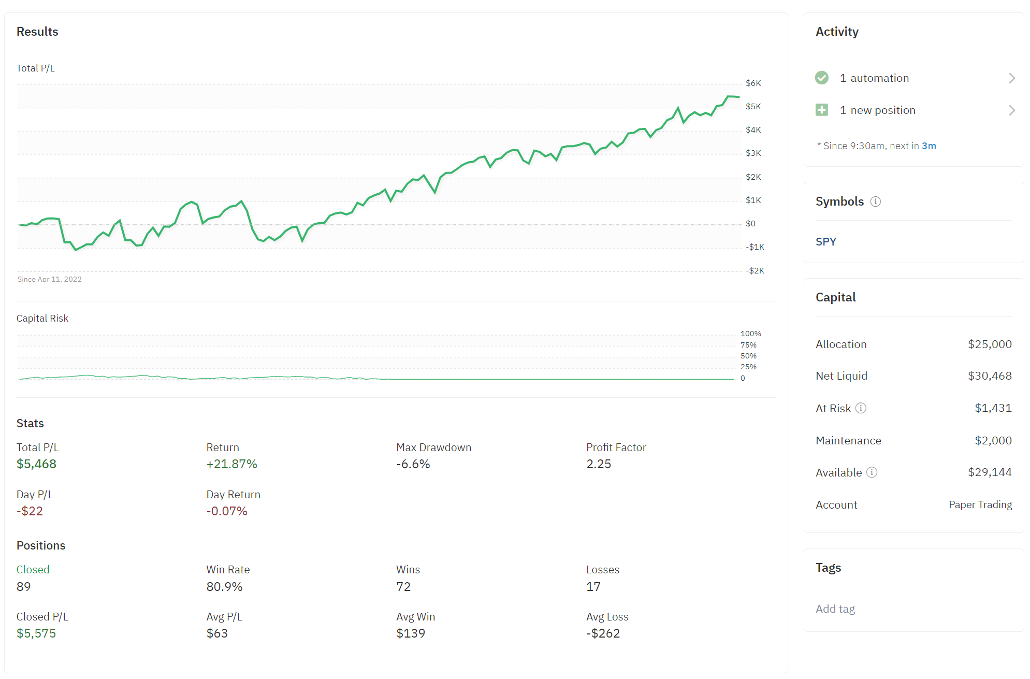Screen dimensions: 1030x679
Task: Click the Since Apr 11, 2022 label
Action: 49,279
